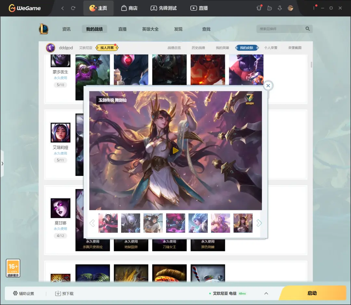Select the 艾瑞莉娅 champion portrait
351x305 pixels.
pos(60,133)
